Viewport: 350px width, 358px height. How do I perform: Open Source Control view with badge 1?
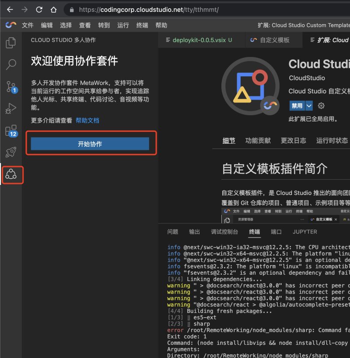(12, 87)
